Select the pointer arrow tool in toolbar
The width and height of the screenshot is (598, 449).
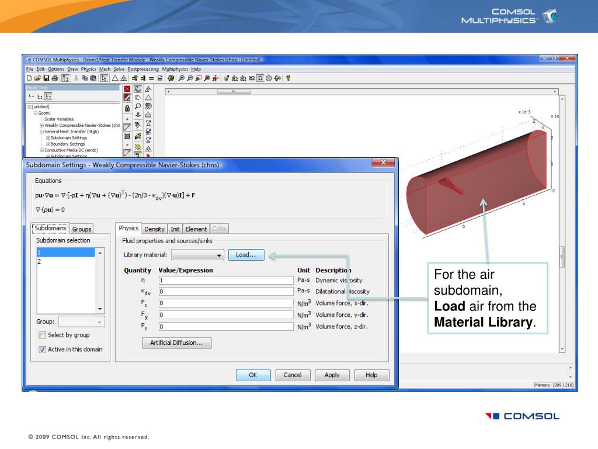[x=104, y=78]
